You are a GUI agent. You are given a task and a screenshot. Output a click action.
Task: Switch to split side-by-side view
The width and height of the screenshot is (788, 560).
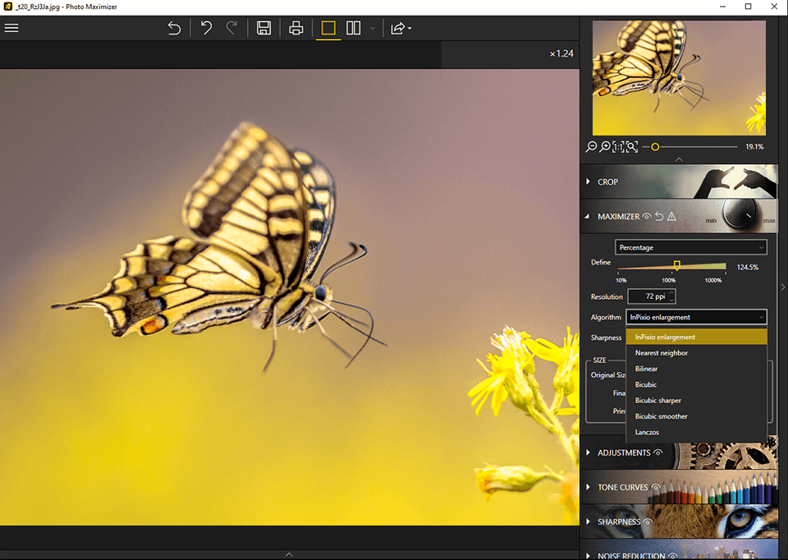[354, 28]
